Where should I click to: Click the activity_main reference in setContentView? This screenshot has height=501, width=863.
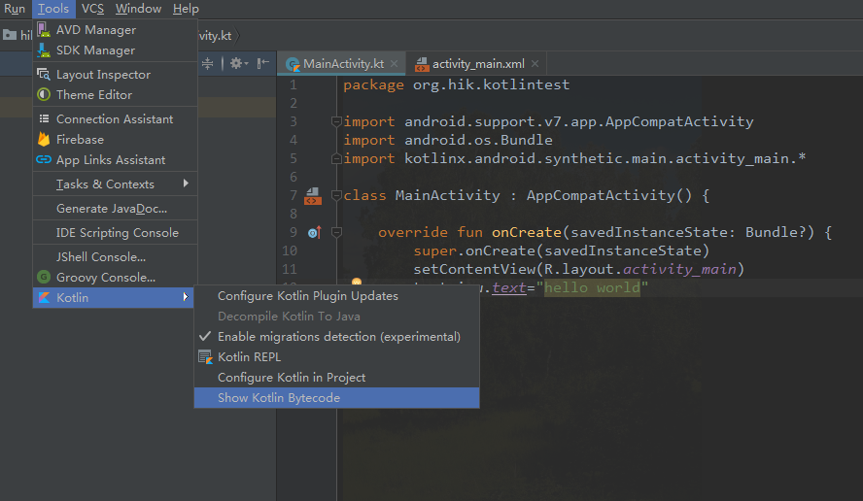click(679, 269)
